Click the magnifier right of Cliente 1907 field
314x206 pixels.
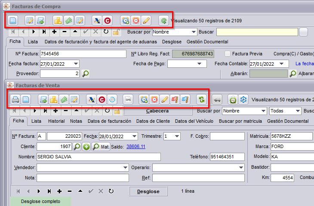tap(77, 147)
